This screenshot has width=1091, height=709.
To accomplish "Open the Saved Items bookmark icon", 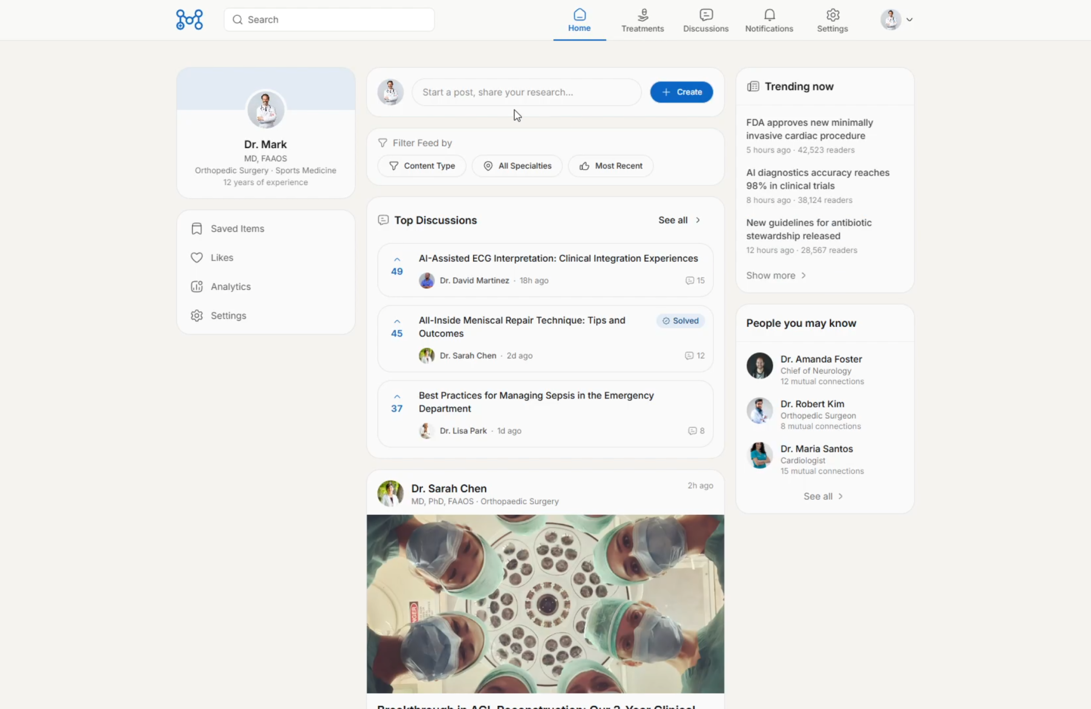I will click(196, 229).
